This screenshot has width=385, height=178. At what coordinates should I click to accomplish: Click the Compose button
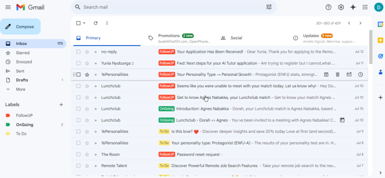click(x=20, y=27)
